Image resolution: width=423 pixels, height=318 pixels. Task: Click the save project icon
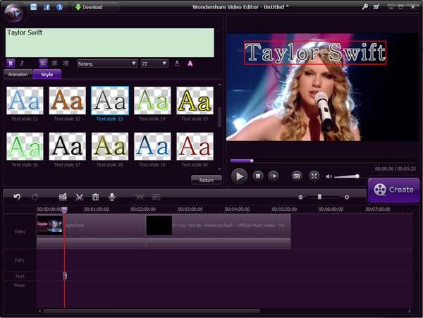click(33, 7)
